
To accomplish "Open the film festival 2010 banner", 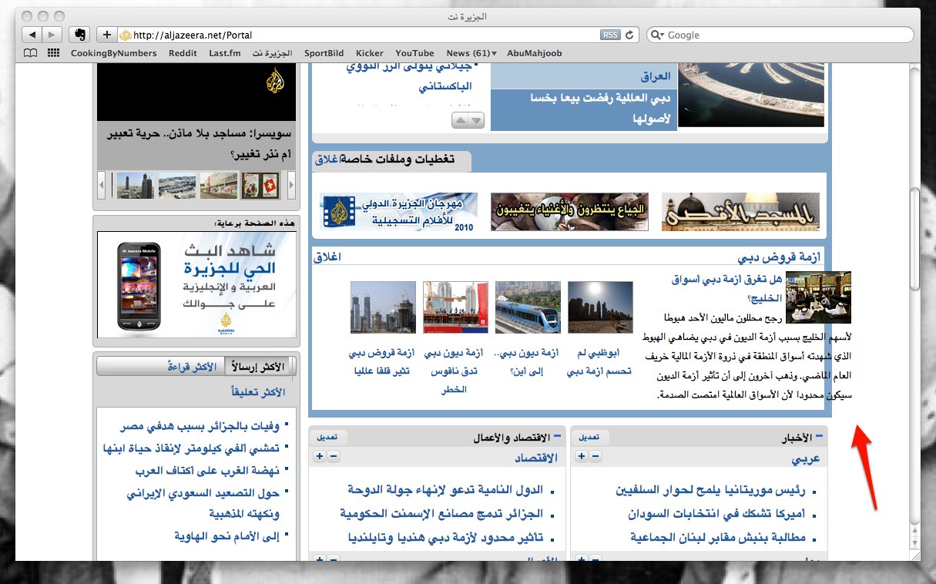I will 399,212.
